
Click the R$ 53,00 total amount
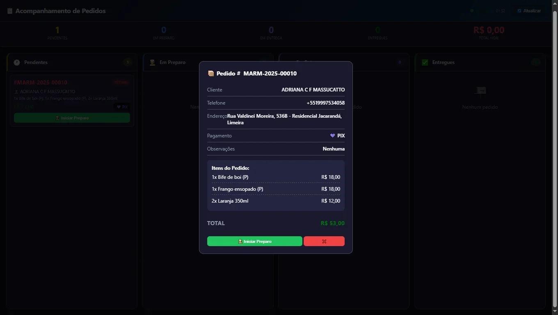[x=332, y=224]
